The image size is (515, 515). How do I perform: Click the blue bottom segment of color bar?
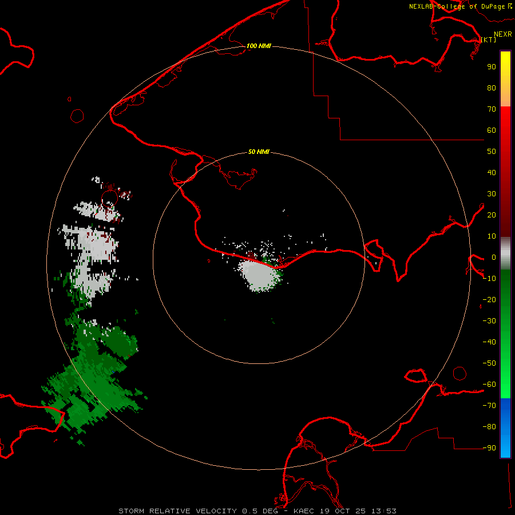point(505,428)
